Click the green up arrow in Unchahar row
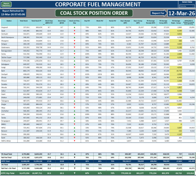196x176 pixels. (x=75, y=111)
